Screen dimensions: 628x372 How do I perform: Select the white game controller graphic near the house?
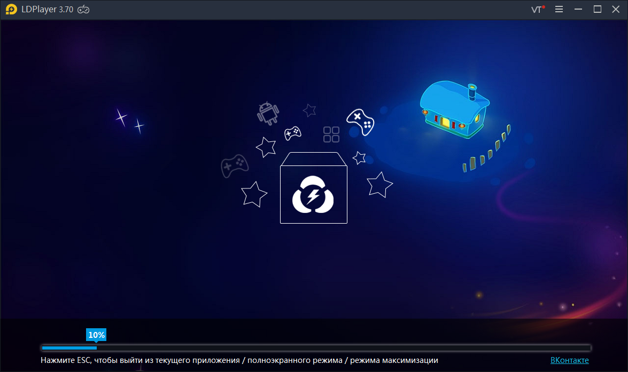361,122
